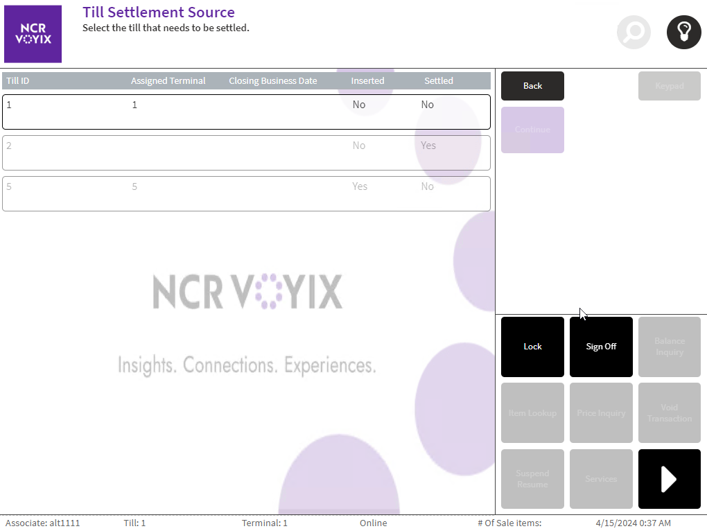Viewport: 707px width, 531px height.
Task: Click Associate: alt1111 in status bar
Action: (x=42, y=523)
